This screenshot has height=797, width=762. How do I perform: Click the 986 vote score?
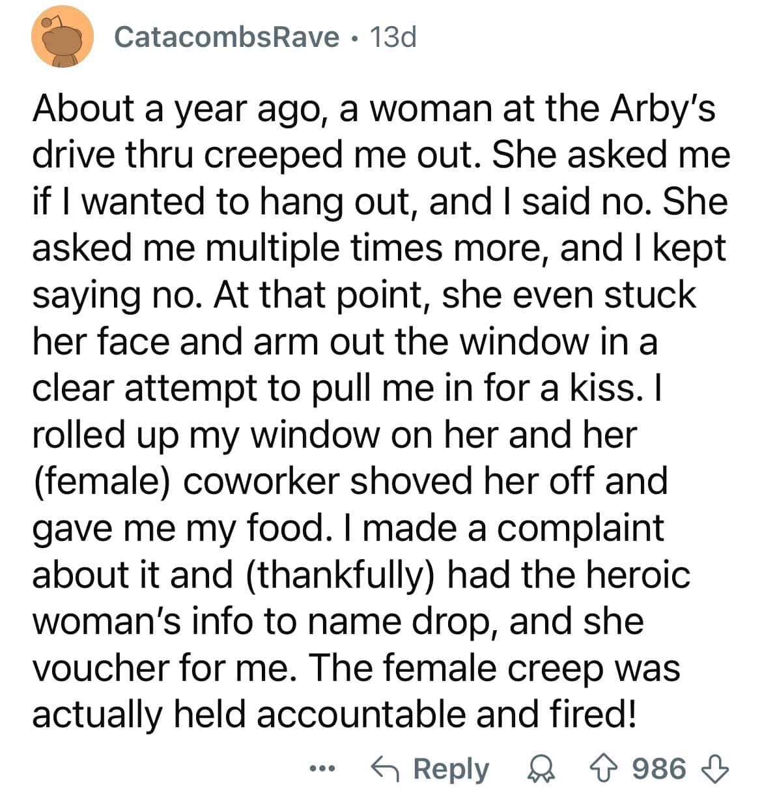pos(659,769)
